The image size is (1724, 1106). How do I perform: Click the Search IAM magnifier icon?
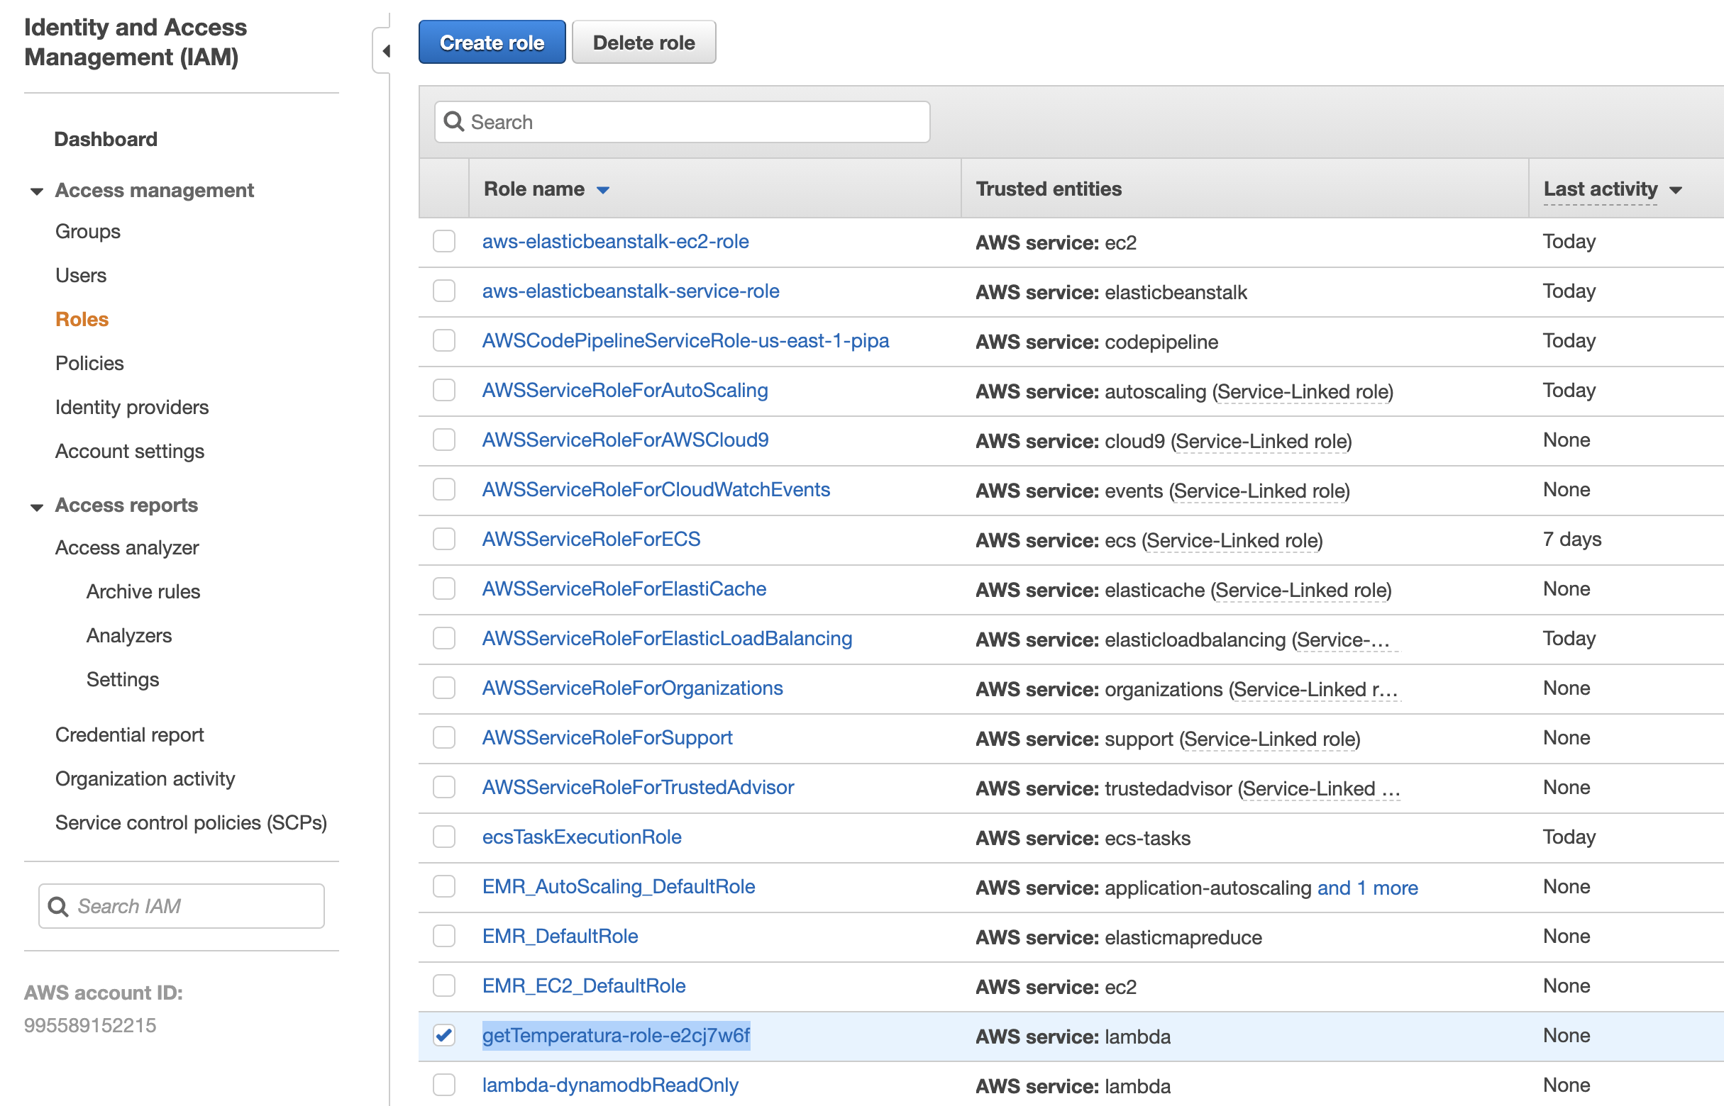click(58, 906)
